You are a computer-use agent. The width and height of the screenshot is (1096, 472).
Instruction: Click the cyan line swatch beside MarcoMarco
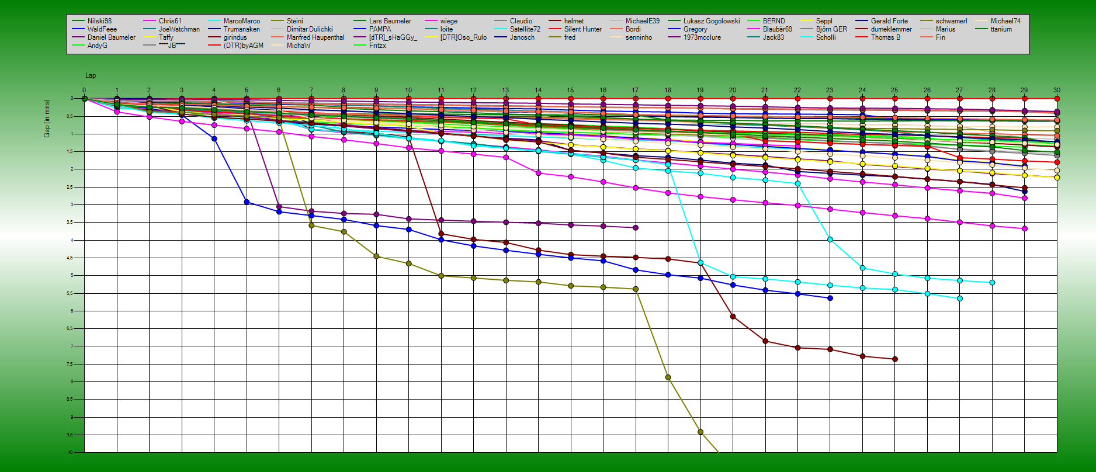coord(214,21)
